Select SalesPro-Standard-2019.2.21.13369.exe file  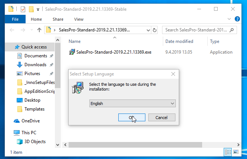(114, 52)
